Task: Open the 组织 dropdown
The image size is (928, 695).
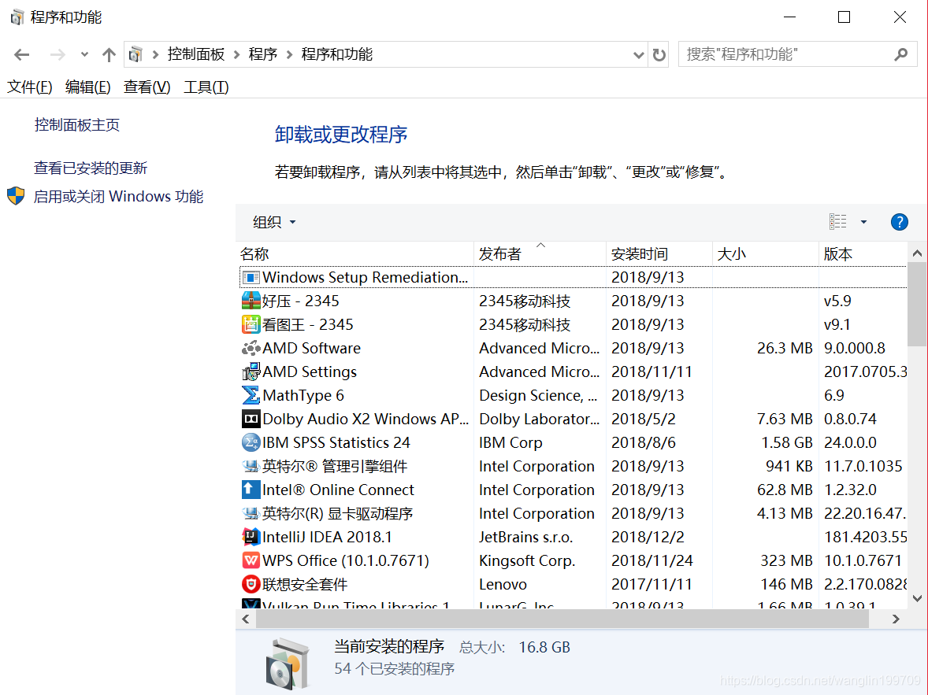Action: tap(274, 223)
